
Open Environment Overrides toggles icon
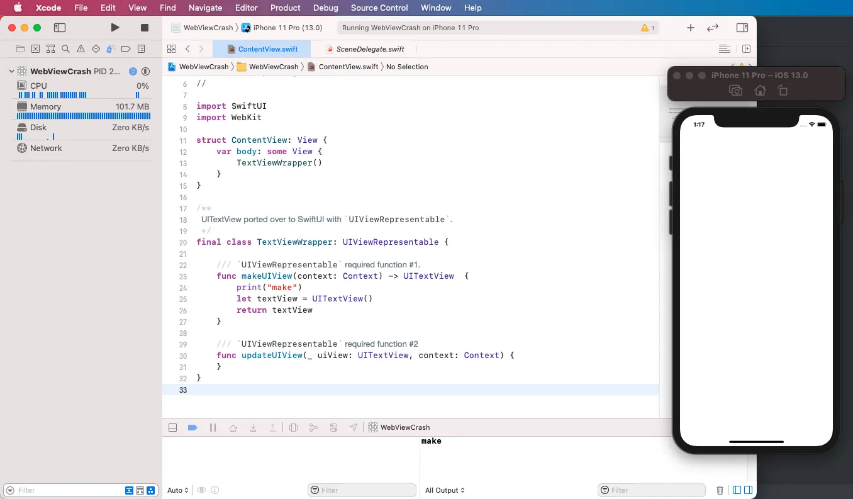(x=333, y=427)
